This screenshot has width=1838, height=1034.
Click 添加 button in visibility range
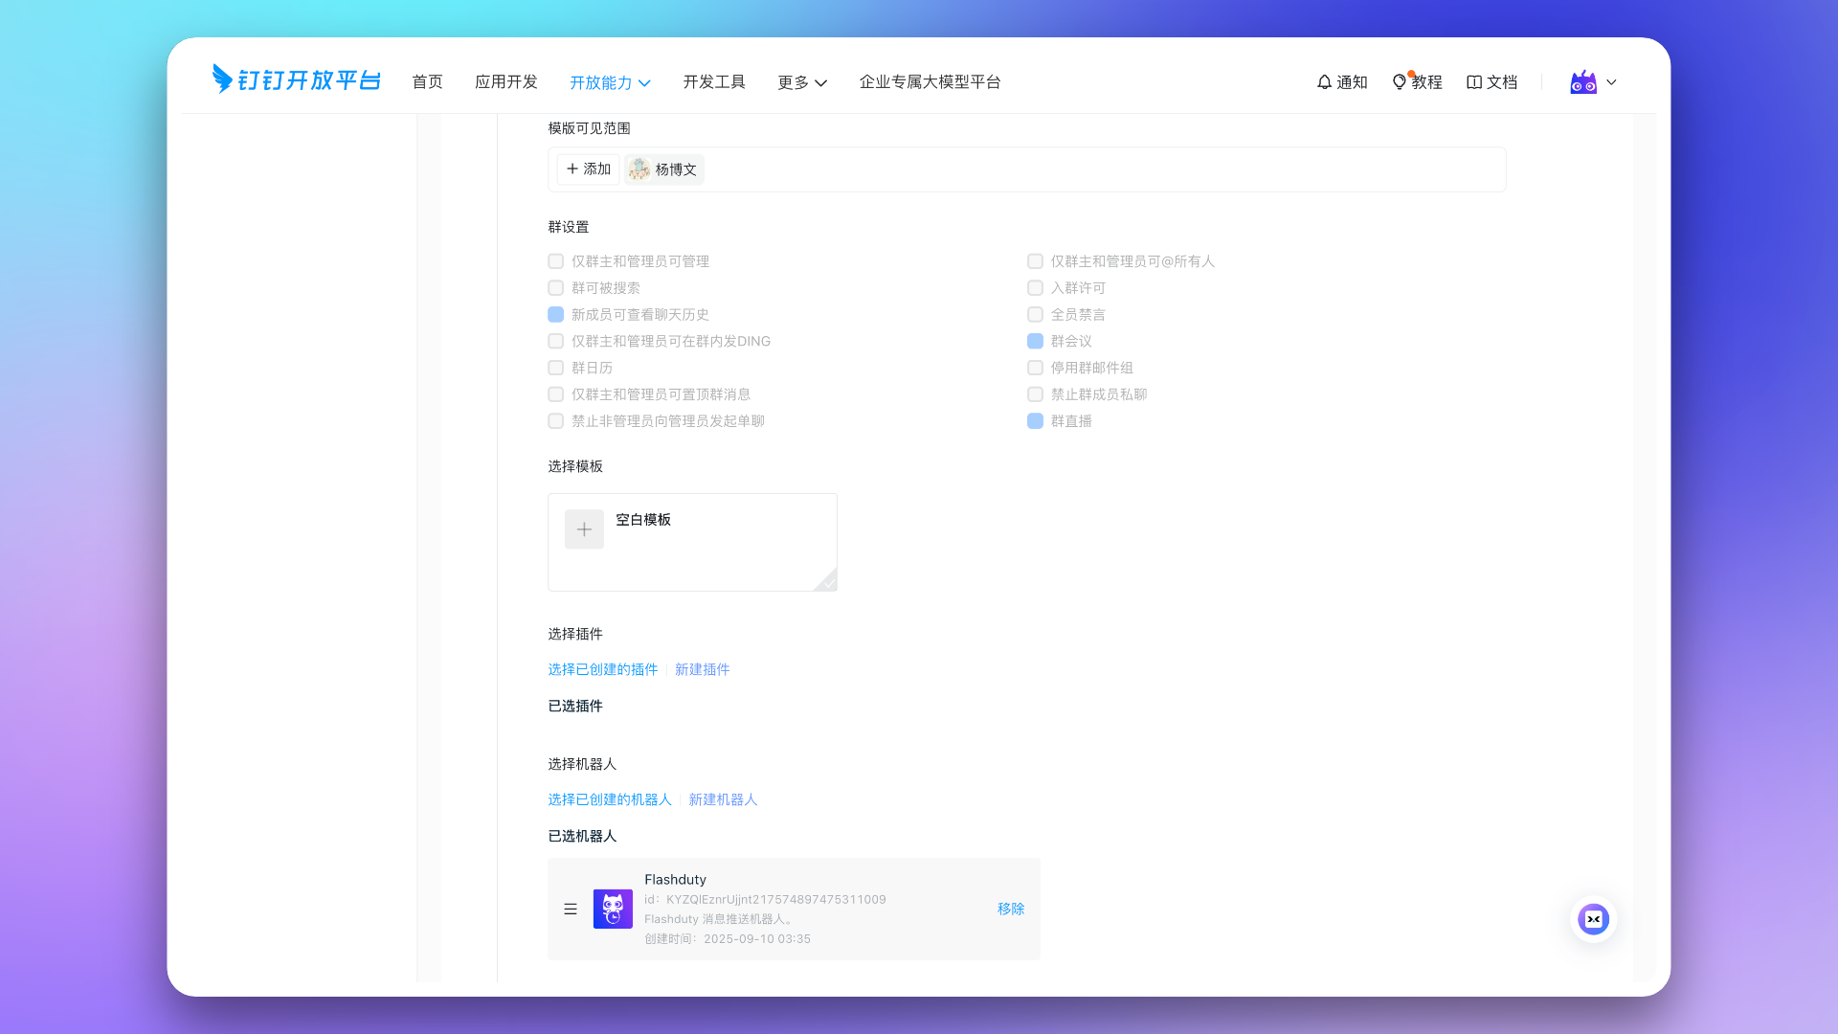click(588, 169)
